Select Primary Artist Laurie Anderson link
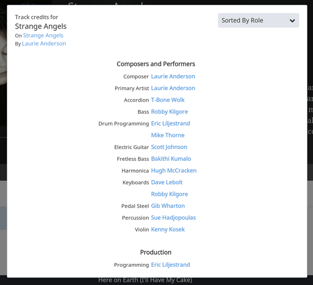 (x=173, y=88)
